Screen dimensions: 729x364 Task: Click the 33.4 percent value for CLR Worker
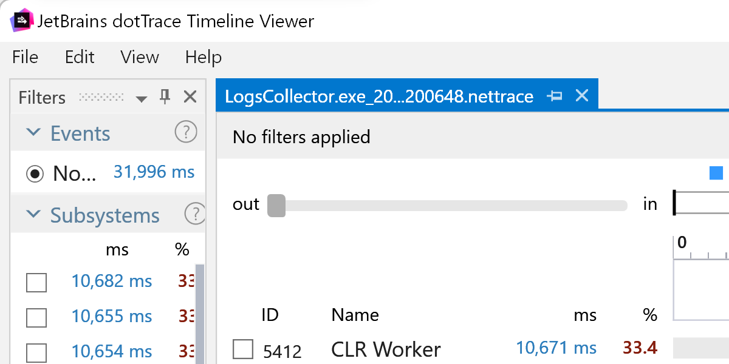(x=640, y=348)
